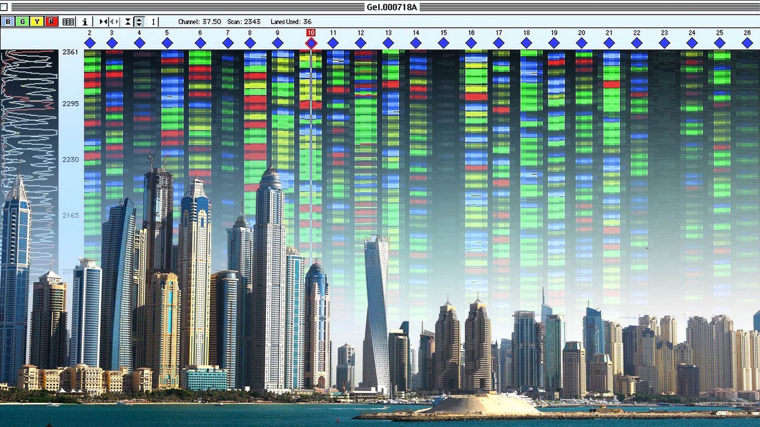
Task: Select the highlighted lane 10 marker
Action: pyautogui.click(x=311, y=42)
